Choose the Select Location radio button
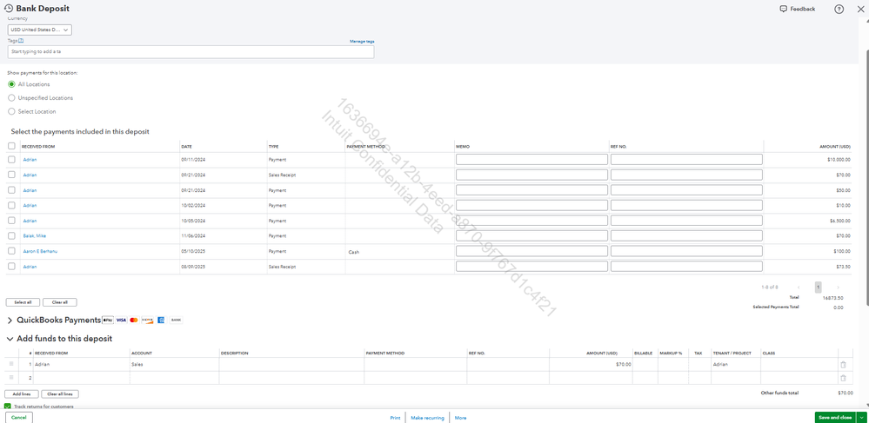This screenshot has width=869, height=423. 11,111
